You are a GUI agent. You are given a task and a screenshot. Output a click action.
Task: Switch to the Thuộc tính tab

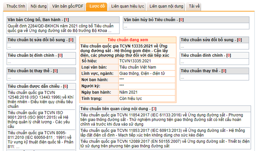coord(16,7)
